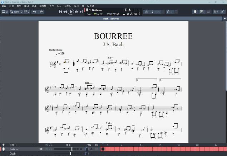Show the keyboard piano view

pos(202,12)
